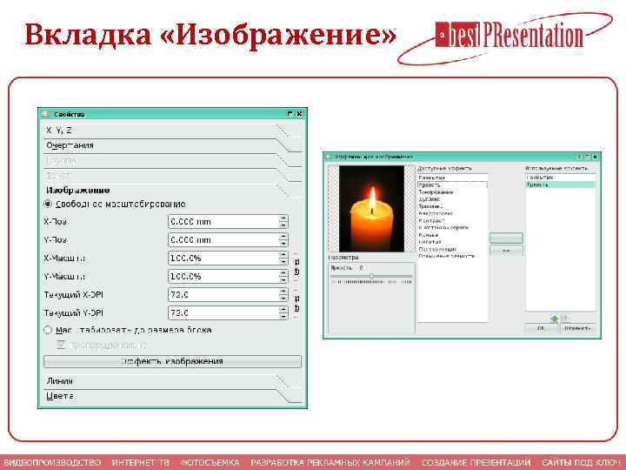Screen dimensions: 626x470
Task: Select the Свободное масштабирование radio button
Action: [x=48, y=205]
